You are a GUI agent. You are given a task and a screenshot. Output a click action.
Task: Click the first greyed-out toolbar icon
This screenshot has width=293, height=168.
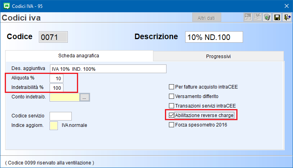[248, 17]
